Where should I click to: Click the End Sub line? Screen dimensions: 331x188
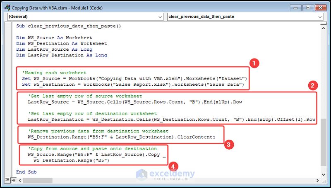click(x=26, y=172)
